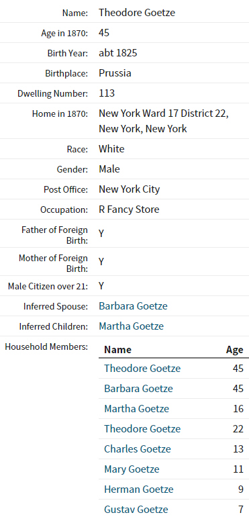Click the birthplace value Prussia
Image resolution: width=249 pixels, height=517 pixels.
(115, 73)
